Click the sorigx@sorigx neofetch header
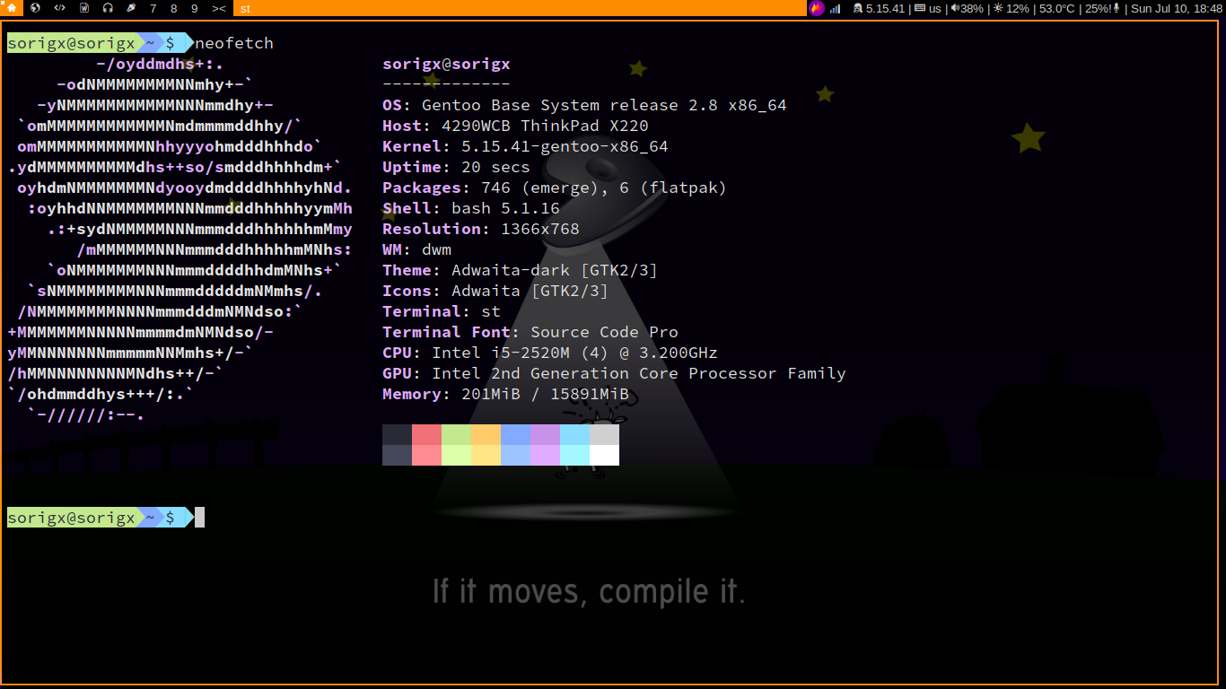The image size is (1226, 689). pos(446,64)
